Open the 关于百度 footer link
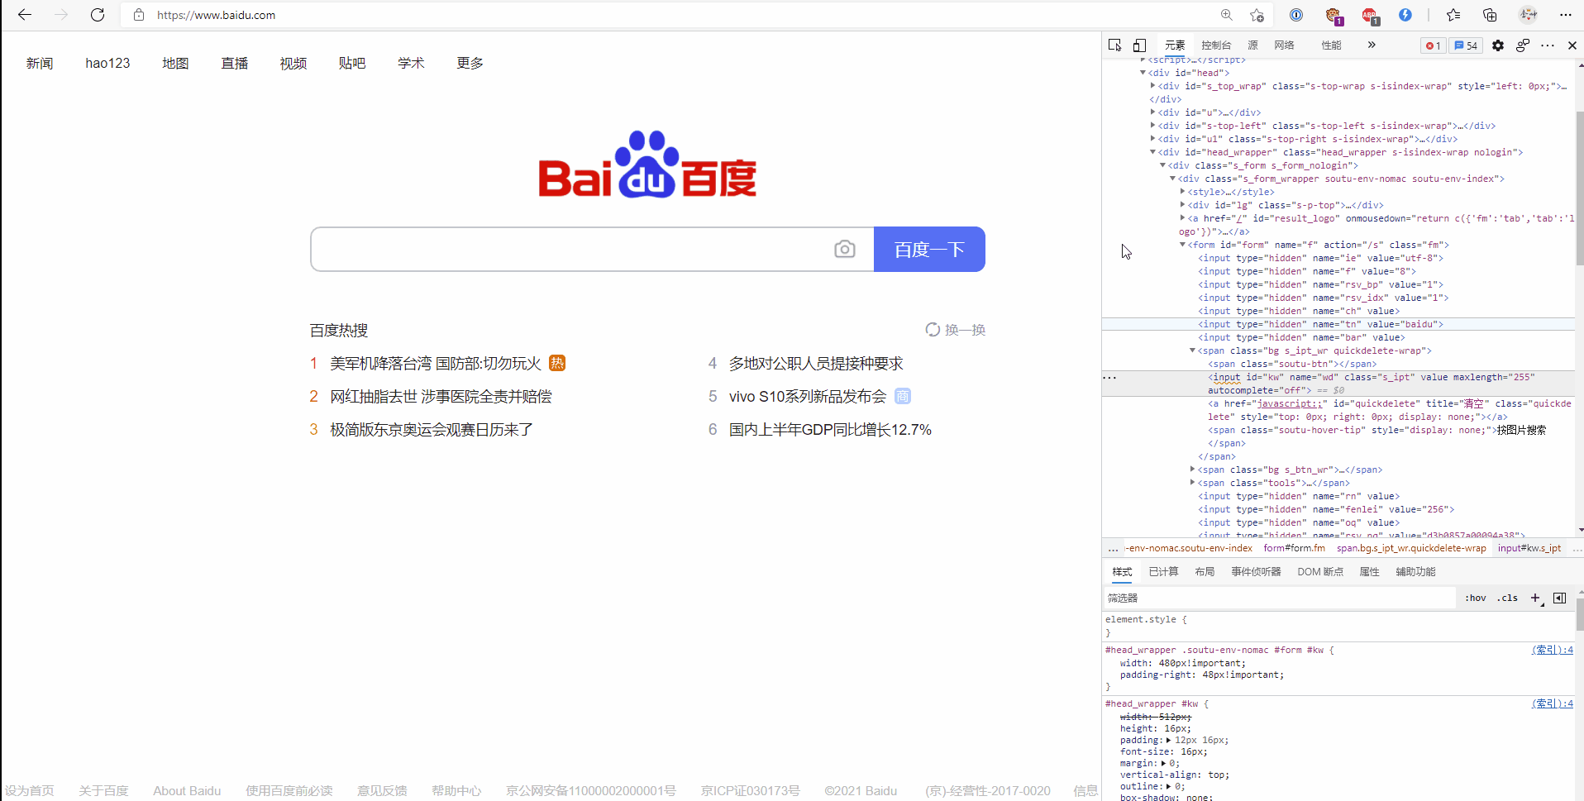 tap(103, 791)
